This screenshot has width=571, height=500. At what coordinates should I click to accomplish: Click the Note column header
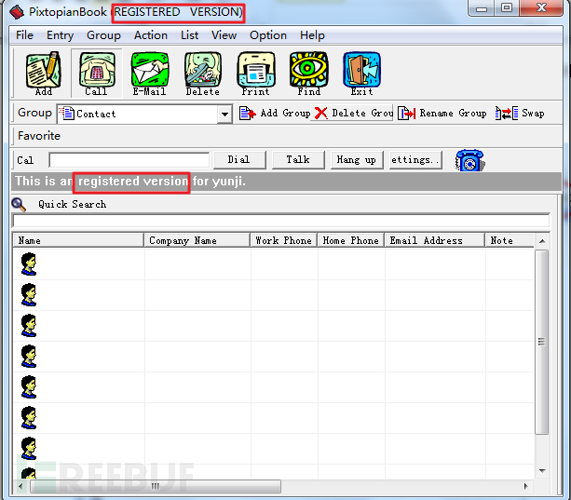510,240
